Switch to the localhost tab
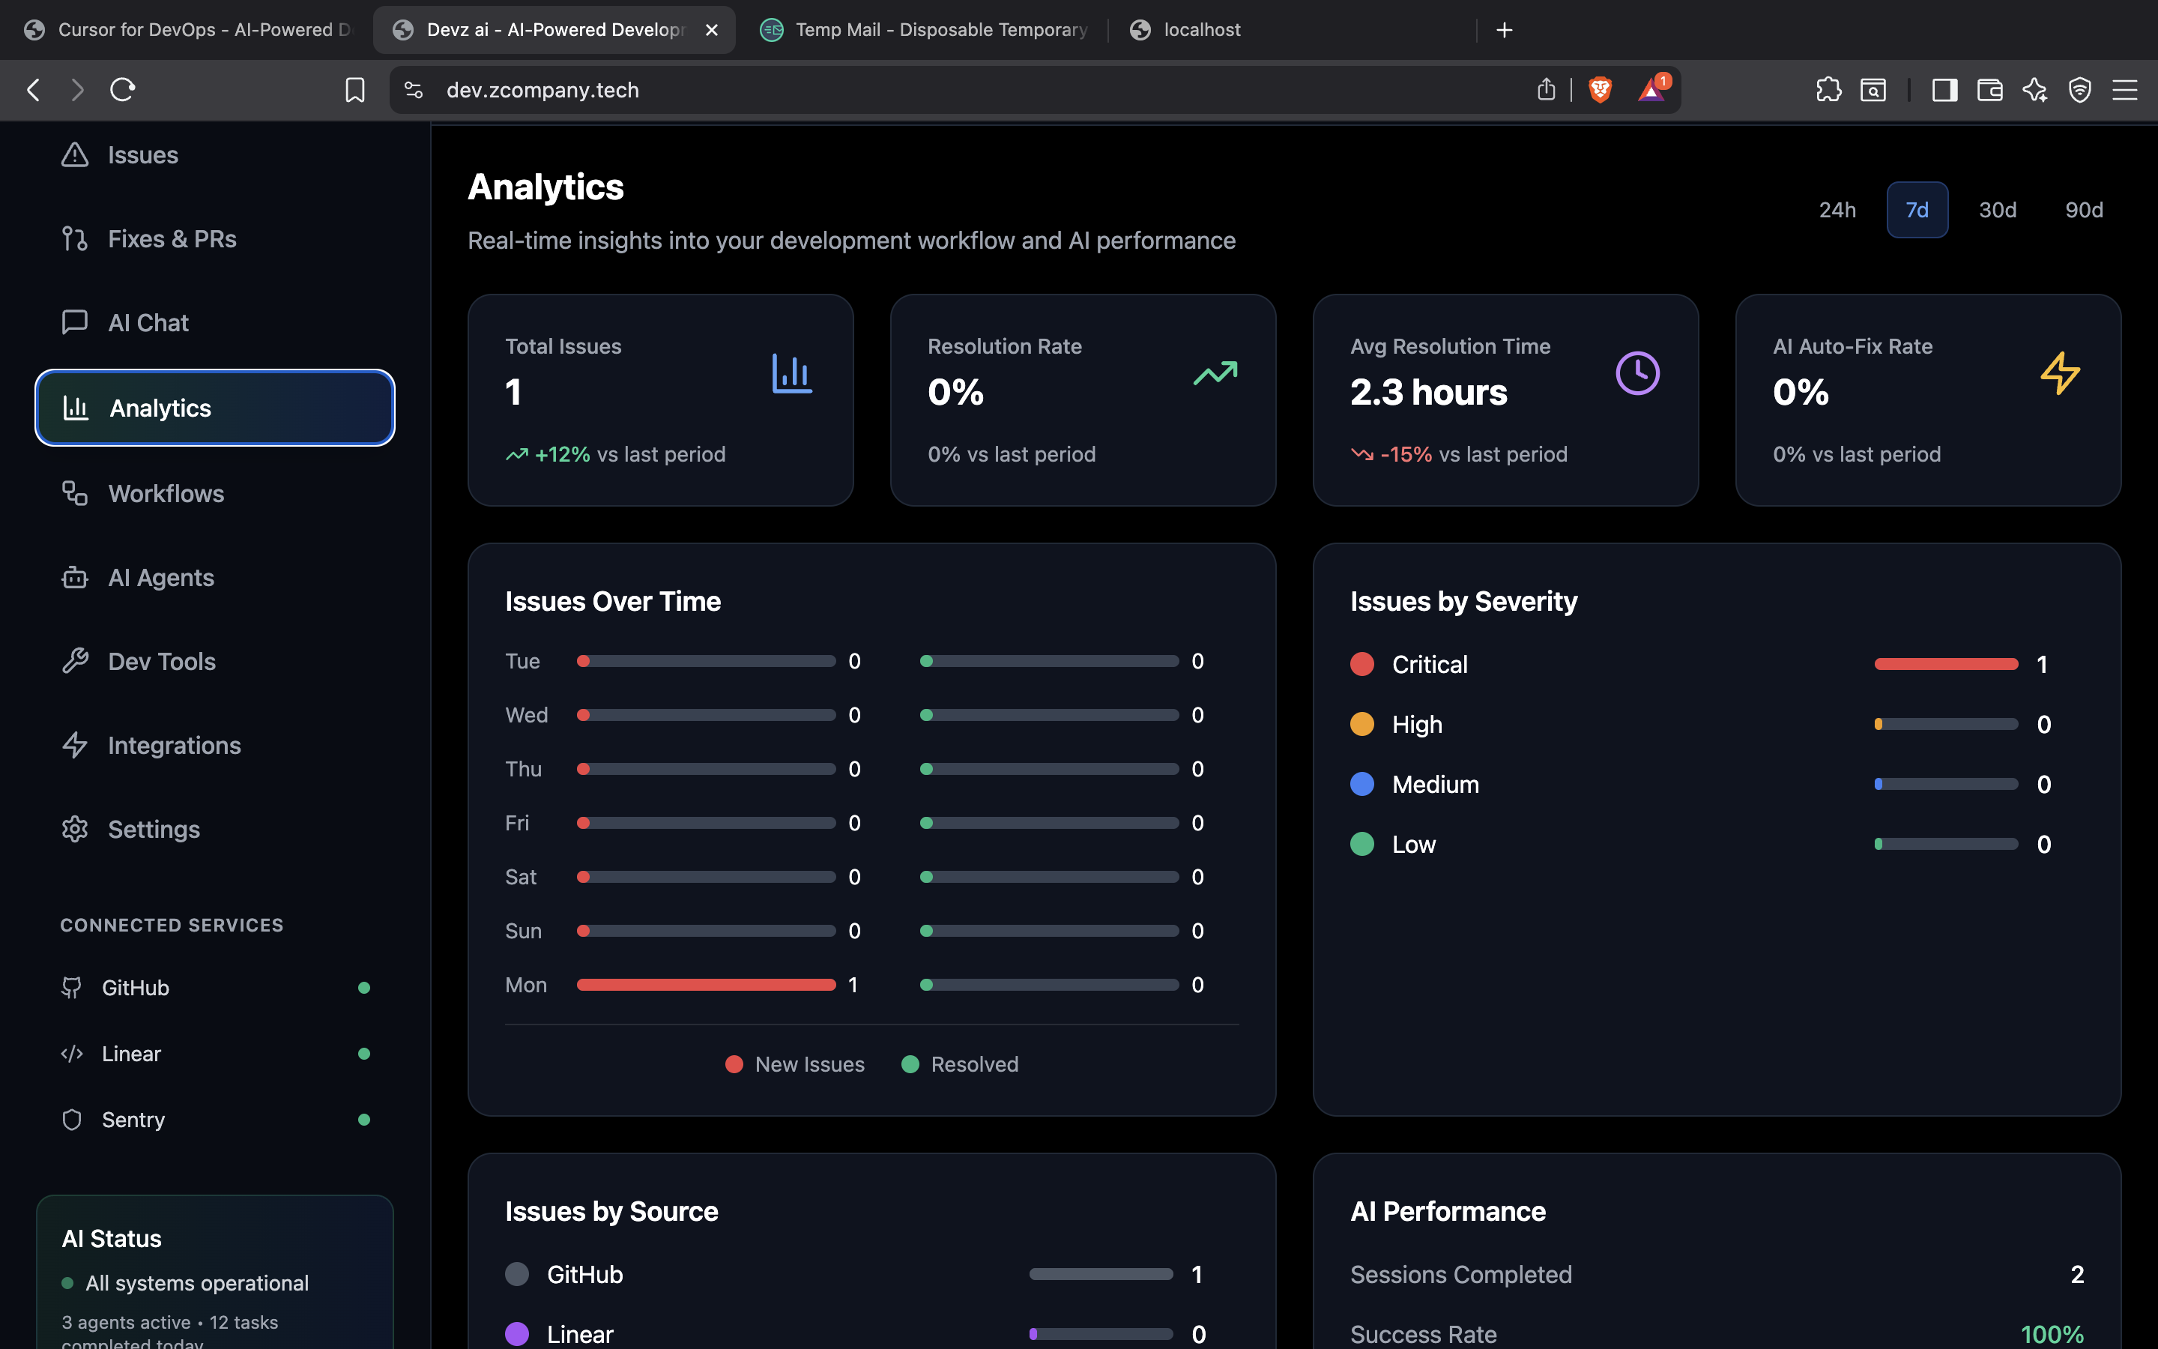This screenshot has width=2158, height=1349. (x=1200, y=30)
